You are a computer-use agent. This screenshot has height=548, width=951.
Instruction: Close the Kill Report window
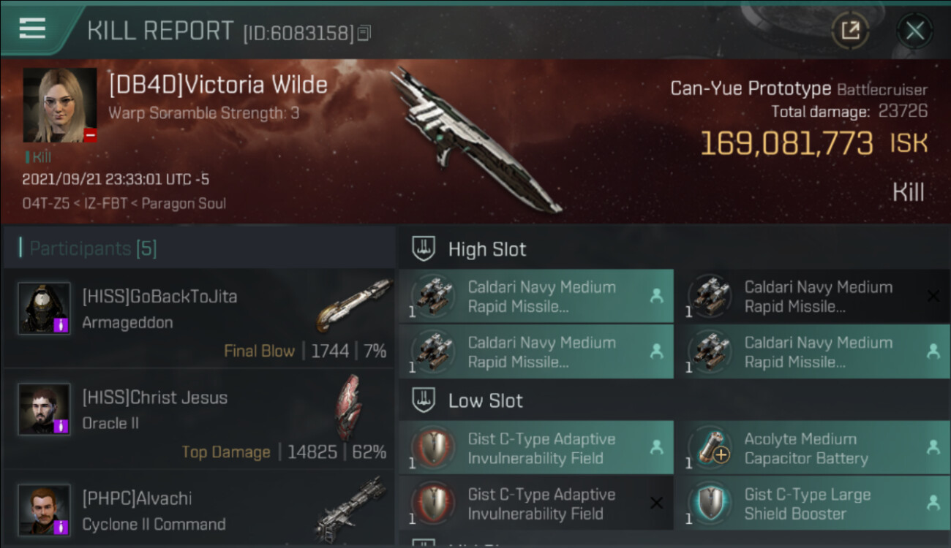pos(914,31)
